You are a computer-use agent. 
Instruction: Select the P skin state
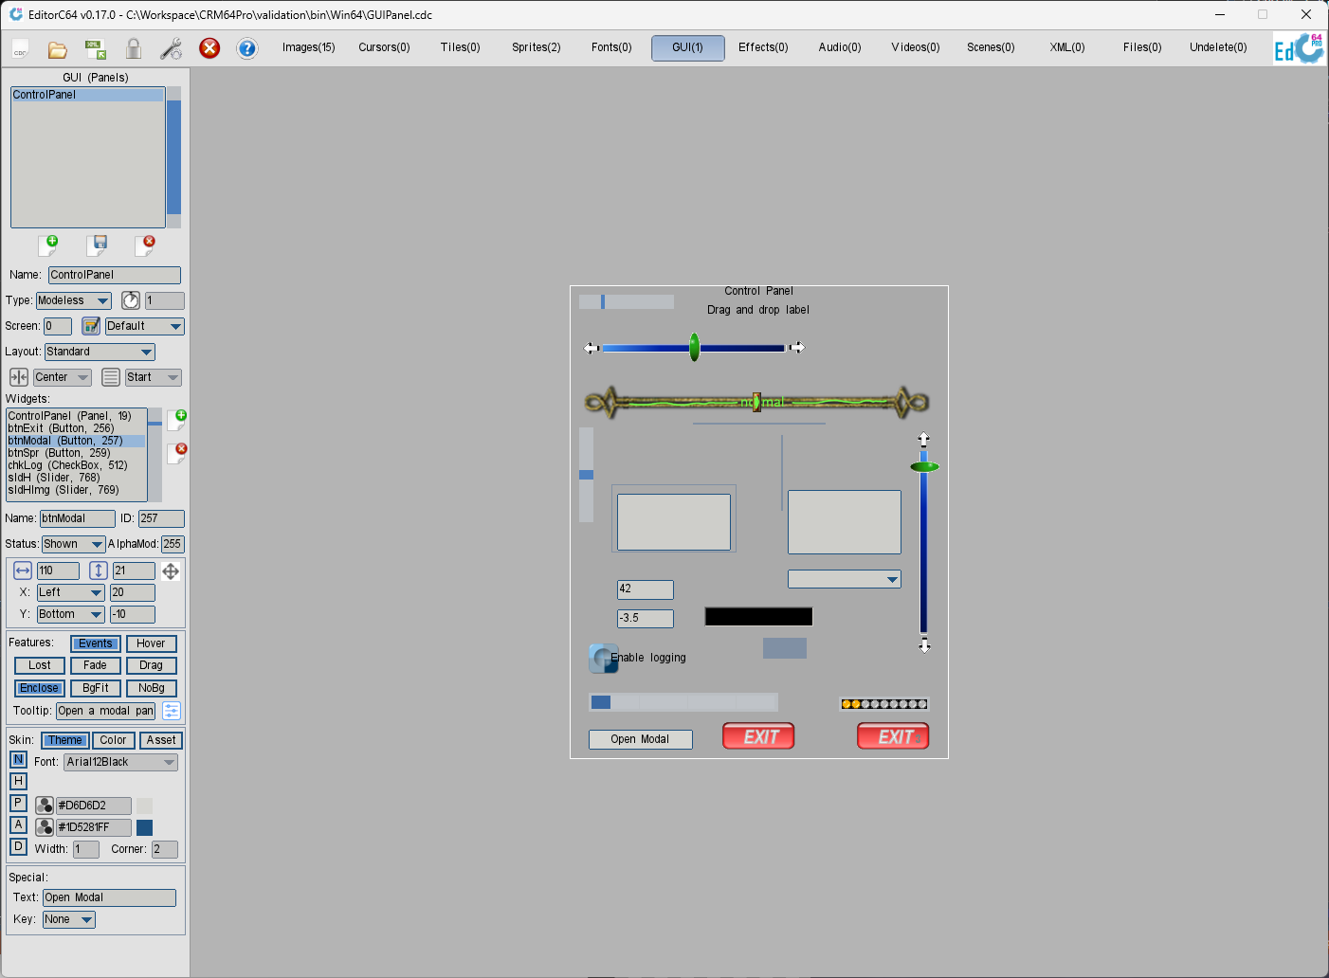pos(18,803)
